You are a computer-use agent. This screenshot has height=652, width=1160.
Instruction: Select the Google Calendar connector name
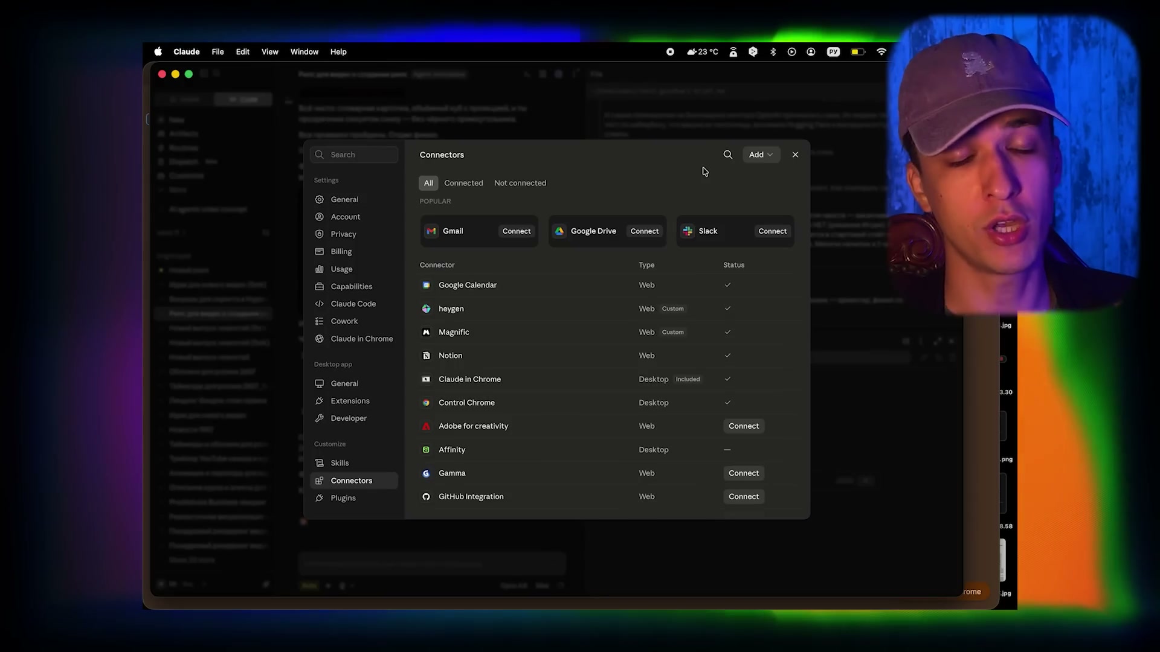(x=468, y=285)
